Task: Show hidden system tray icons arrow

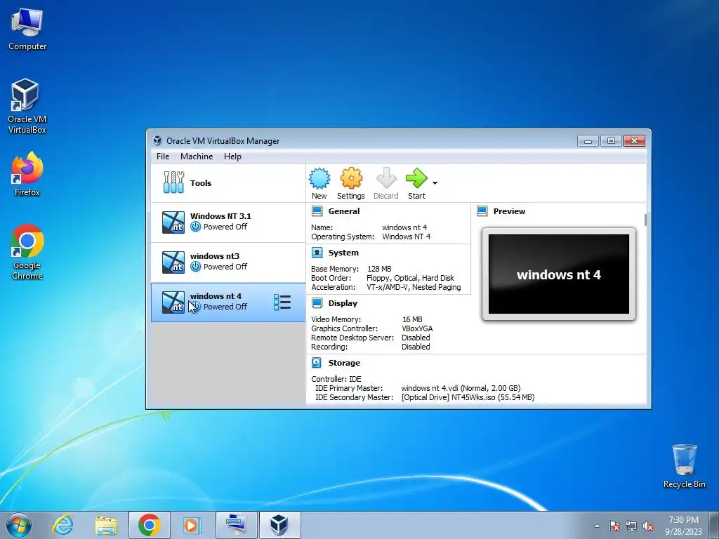Action: (x=597, y=526)
